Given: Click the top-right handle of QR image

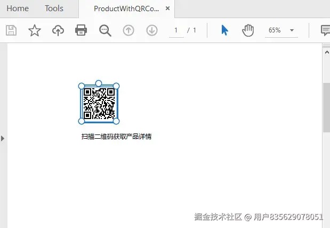Looking at the screenshot, I should (116, 86).
